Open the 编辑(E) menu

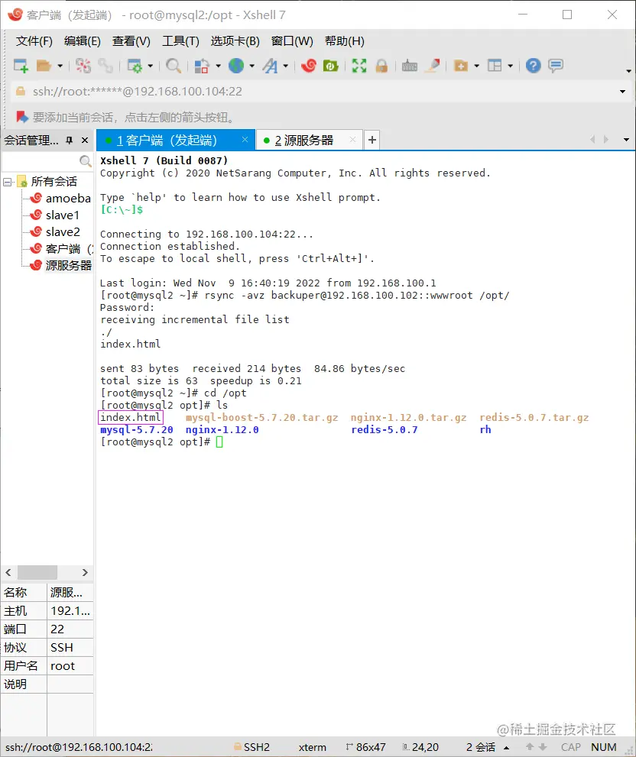pyautogui.click(x=82, y=41)
